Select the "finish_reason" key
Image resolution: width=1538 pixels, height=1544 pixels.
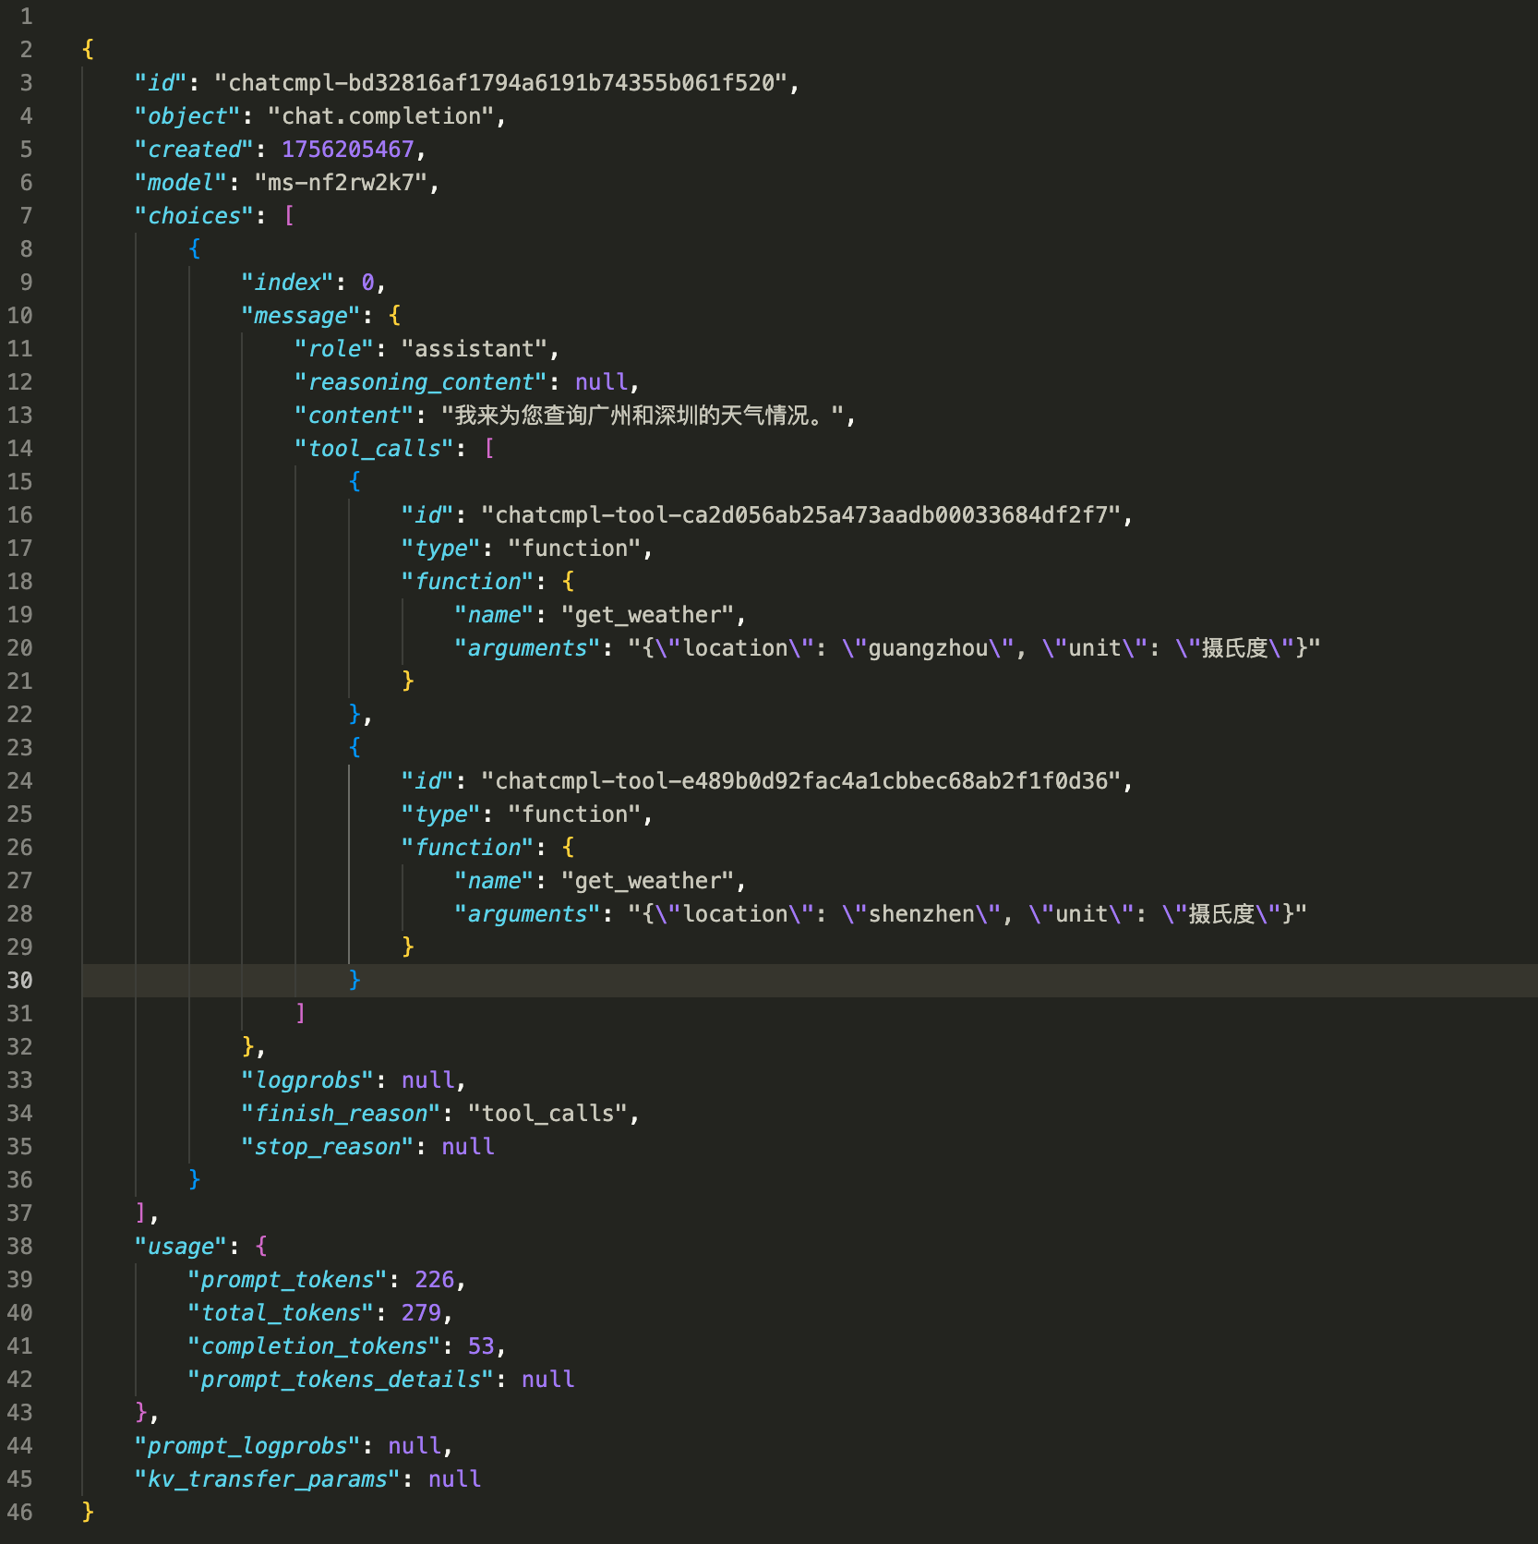pyautogui.click(x=341, y=1114)
